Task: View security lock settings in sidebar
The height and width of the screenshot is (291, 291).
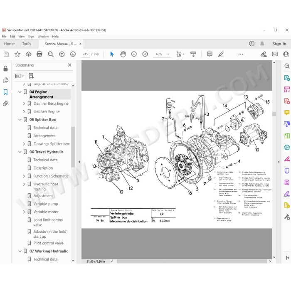Action: pos(5,69)
